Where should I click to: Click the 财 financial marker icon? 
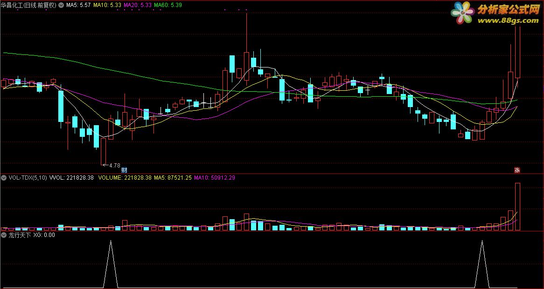coord(124,169)
